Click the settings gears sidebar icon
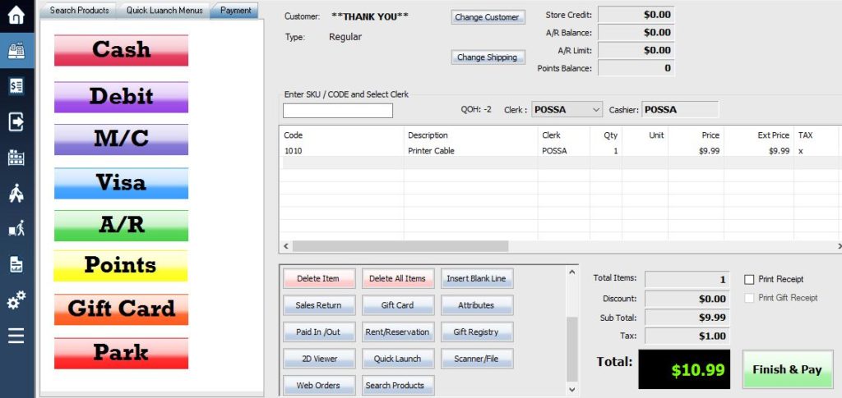 pos(16,300)
